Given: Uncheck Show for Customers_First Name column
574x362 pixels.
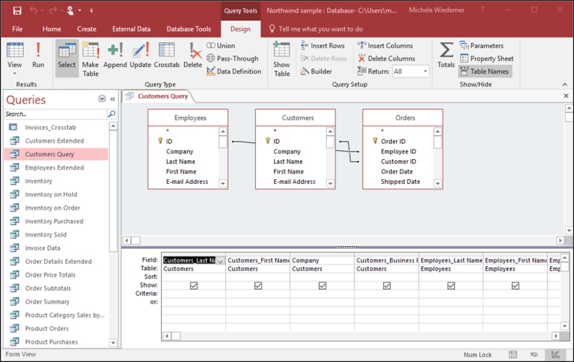Looking at the screenshot, I should pyautogui.click(x=258, y=285).
